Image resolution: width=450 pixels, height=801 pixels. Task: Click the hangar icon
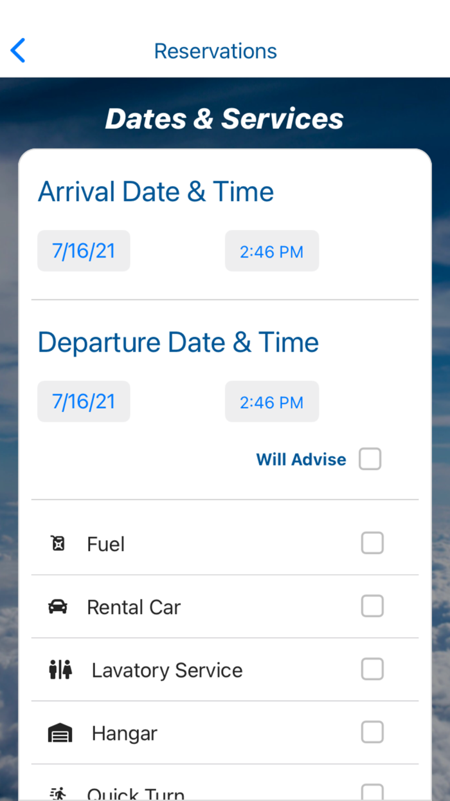coord(60,732)
